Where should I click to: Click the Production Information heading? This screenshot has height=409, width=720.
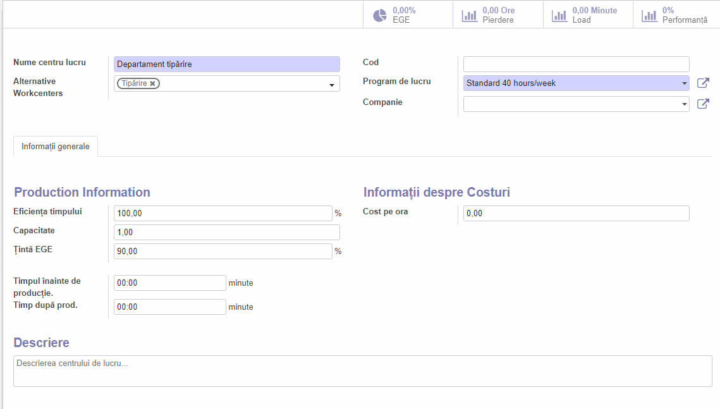click(x=82, y=192)
